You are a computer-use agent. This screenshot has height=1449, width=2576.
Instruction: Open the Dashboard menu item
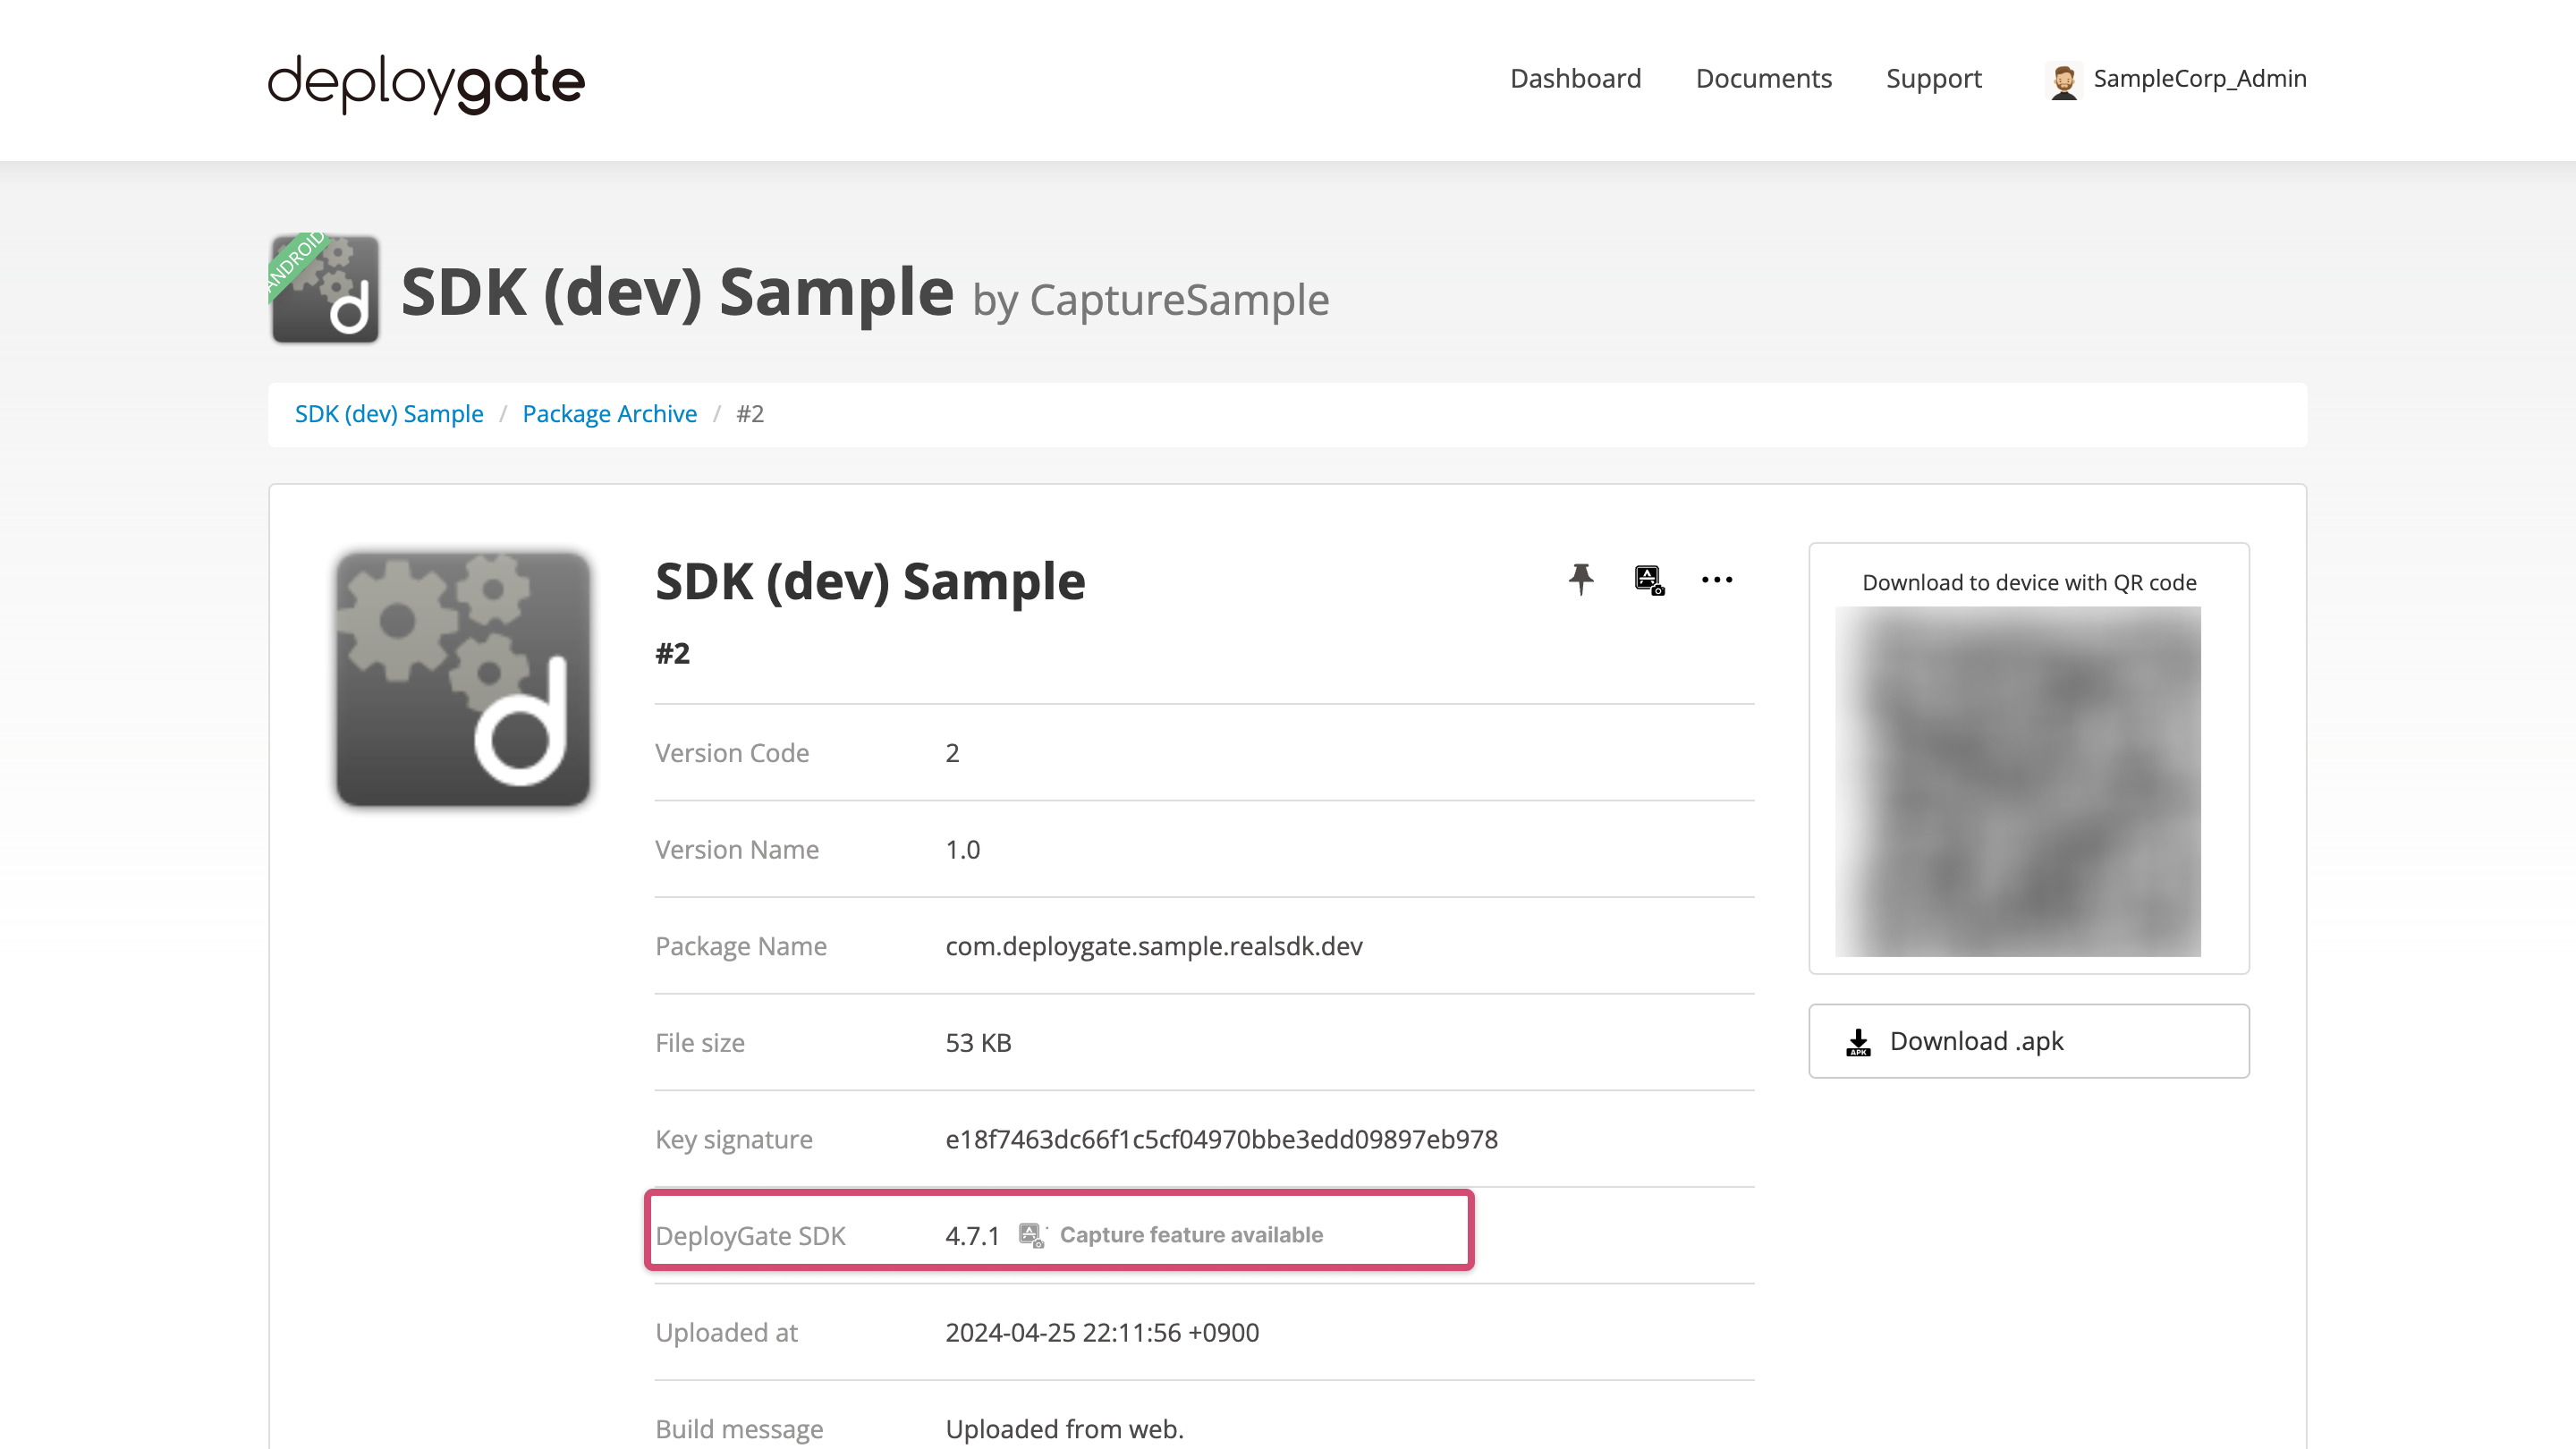[1575, 79]
